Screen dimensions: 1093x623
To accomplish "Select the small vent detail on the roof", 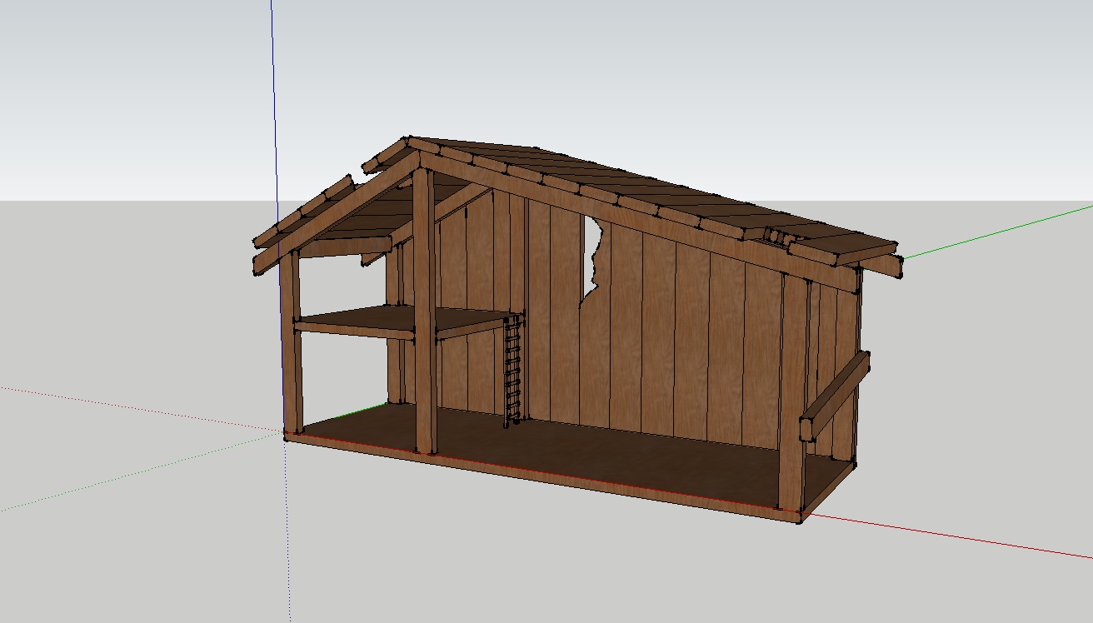I will 779,237.
